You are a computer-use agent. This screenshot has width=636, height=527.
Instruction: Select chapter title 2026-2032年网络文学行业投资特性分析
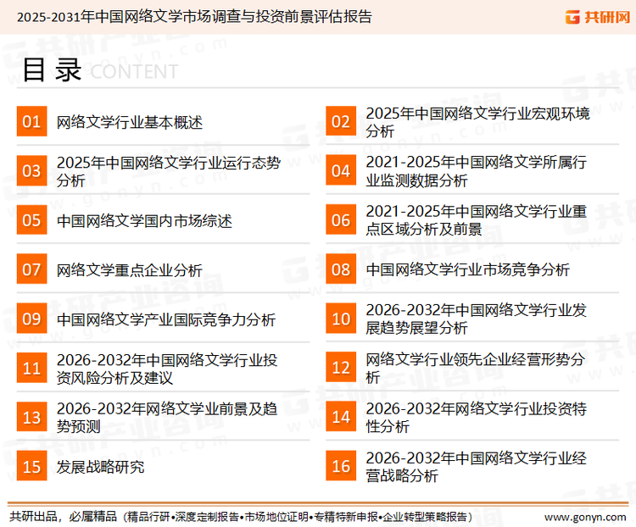click(477, 417)
